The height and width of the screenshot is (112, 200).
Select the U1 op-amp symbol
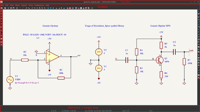point(52,57)
